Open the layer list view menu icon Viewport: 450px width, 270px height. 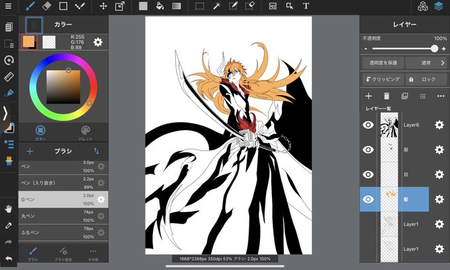point(423,96)
